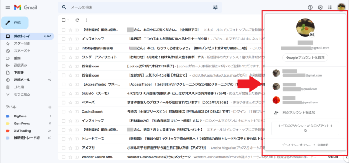Open search filter options icon
Viewport: 349px width, 163px height.
pos(215,7)
